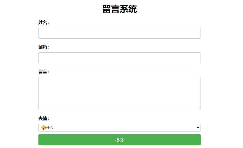The width and height of the screenshot is (243, 148).
Task: Expand the 表情 dropdown arrow
Action: pyautogui.click(x=198, y=127)
